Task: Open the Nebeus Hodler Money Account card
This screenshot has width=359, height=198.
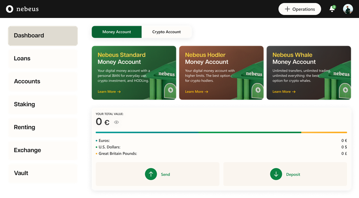Action: [x=221, y=73]
